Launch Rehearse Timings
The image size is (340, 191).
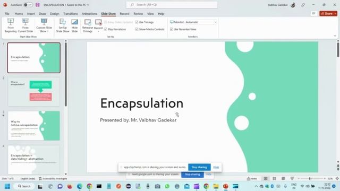[x=88, y=25]
